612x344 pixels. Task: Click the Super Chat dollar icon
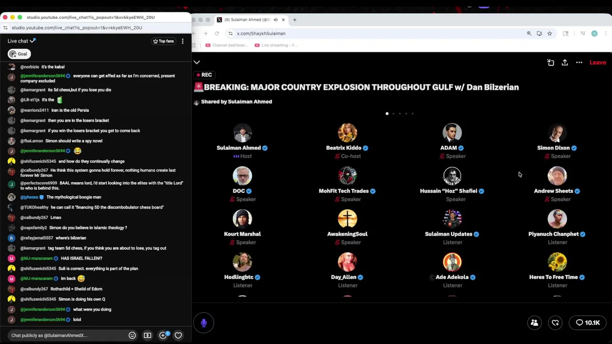(x=147, y=335)
